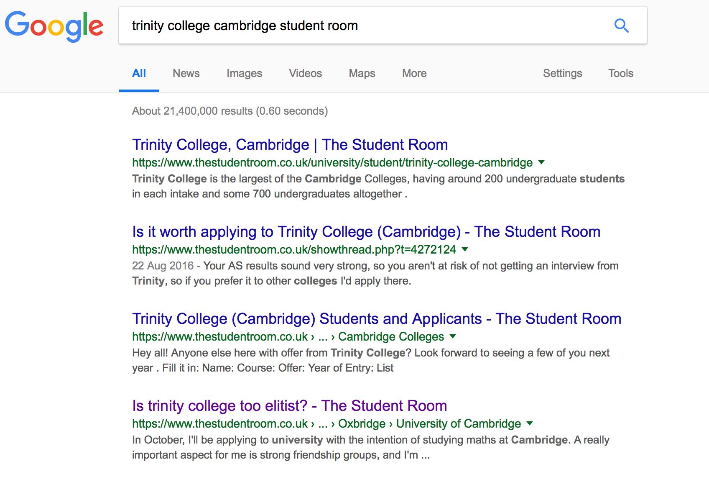Click the 'Cambridge Colleges' breadcrumb URL text
Image resolution: width=709 pixels, height=477 pixels.
pos(391,336)
